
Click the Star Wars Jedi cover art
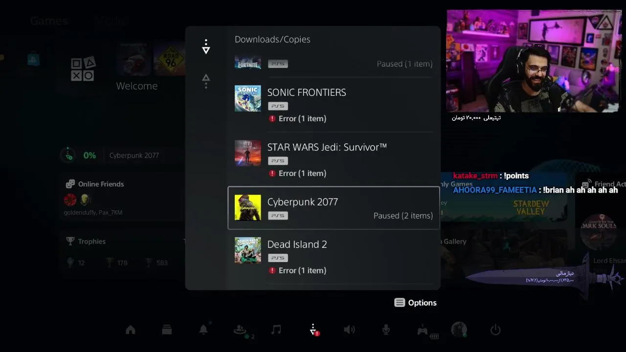coord(247,153)
